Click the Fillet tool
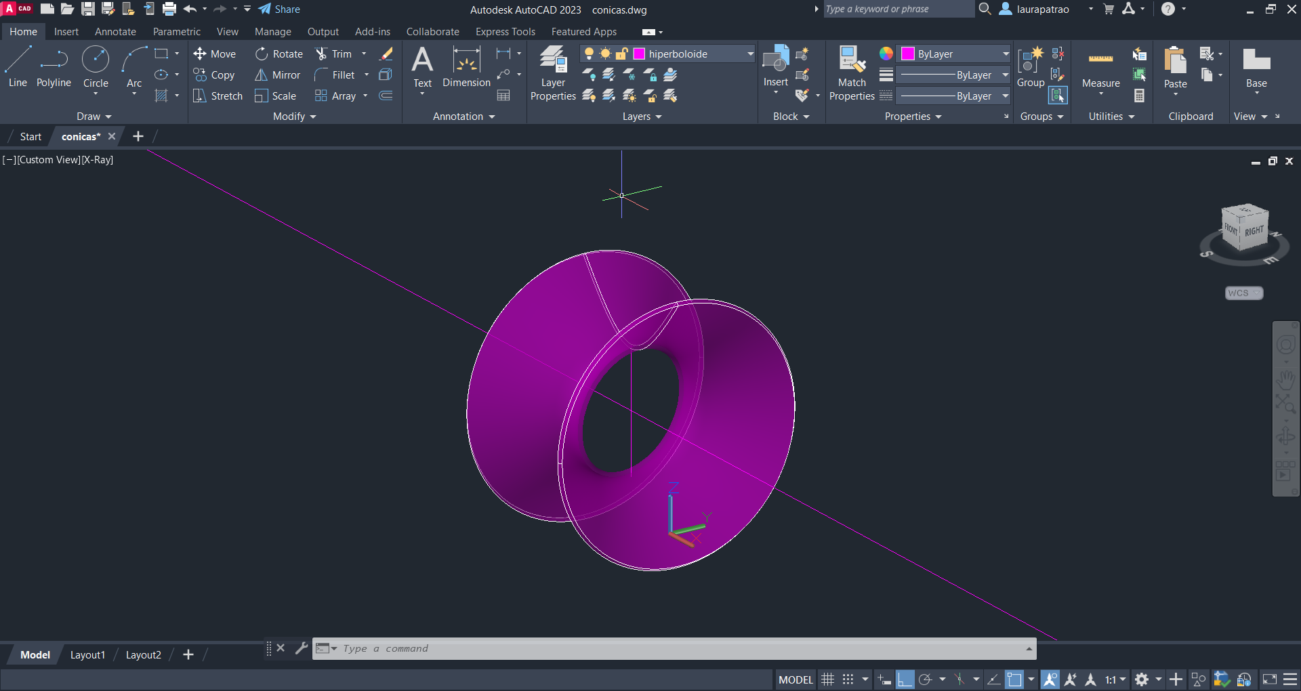This screenshot has width=1301, height=691. [335, 75]
